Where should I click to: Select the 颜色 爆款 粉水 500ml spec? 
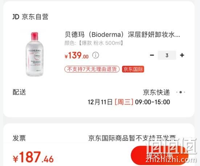[94, 43]
